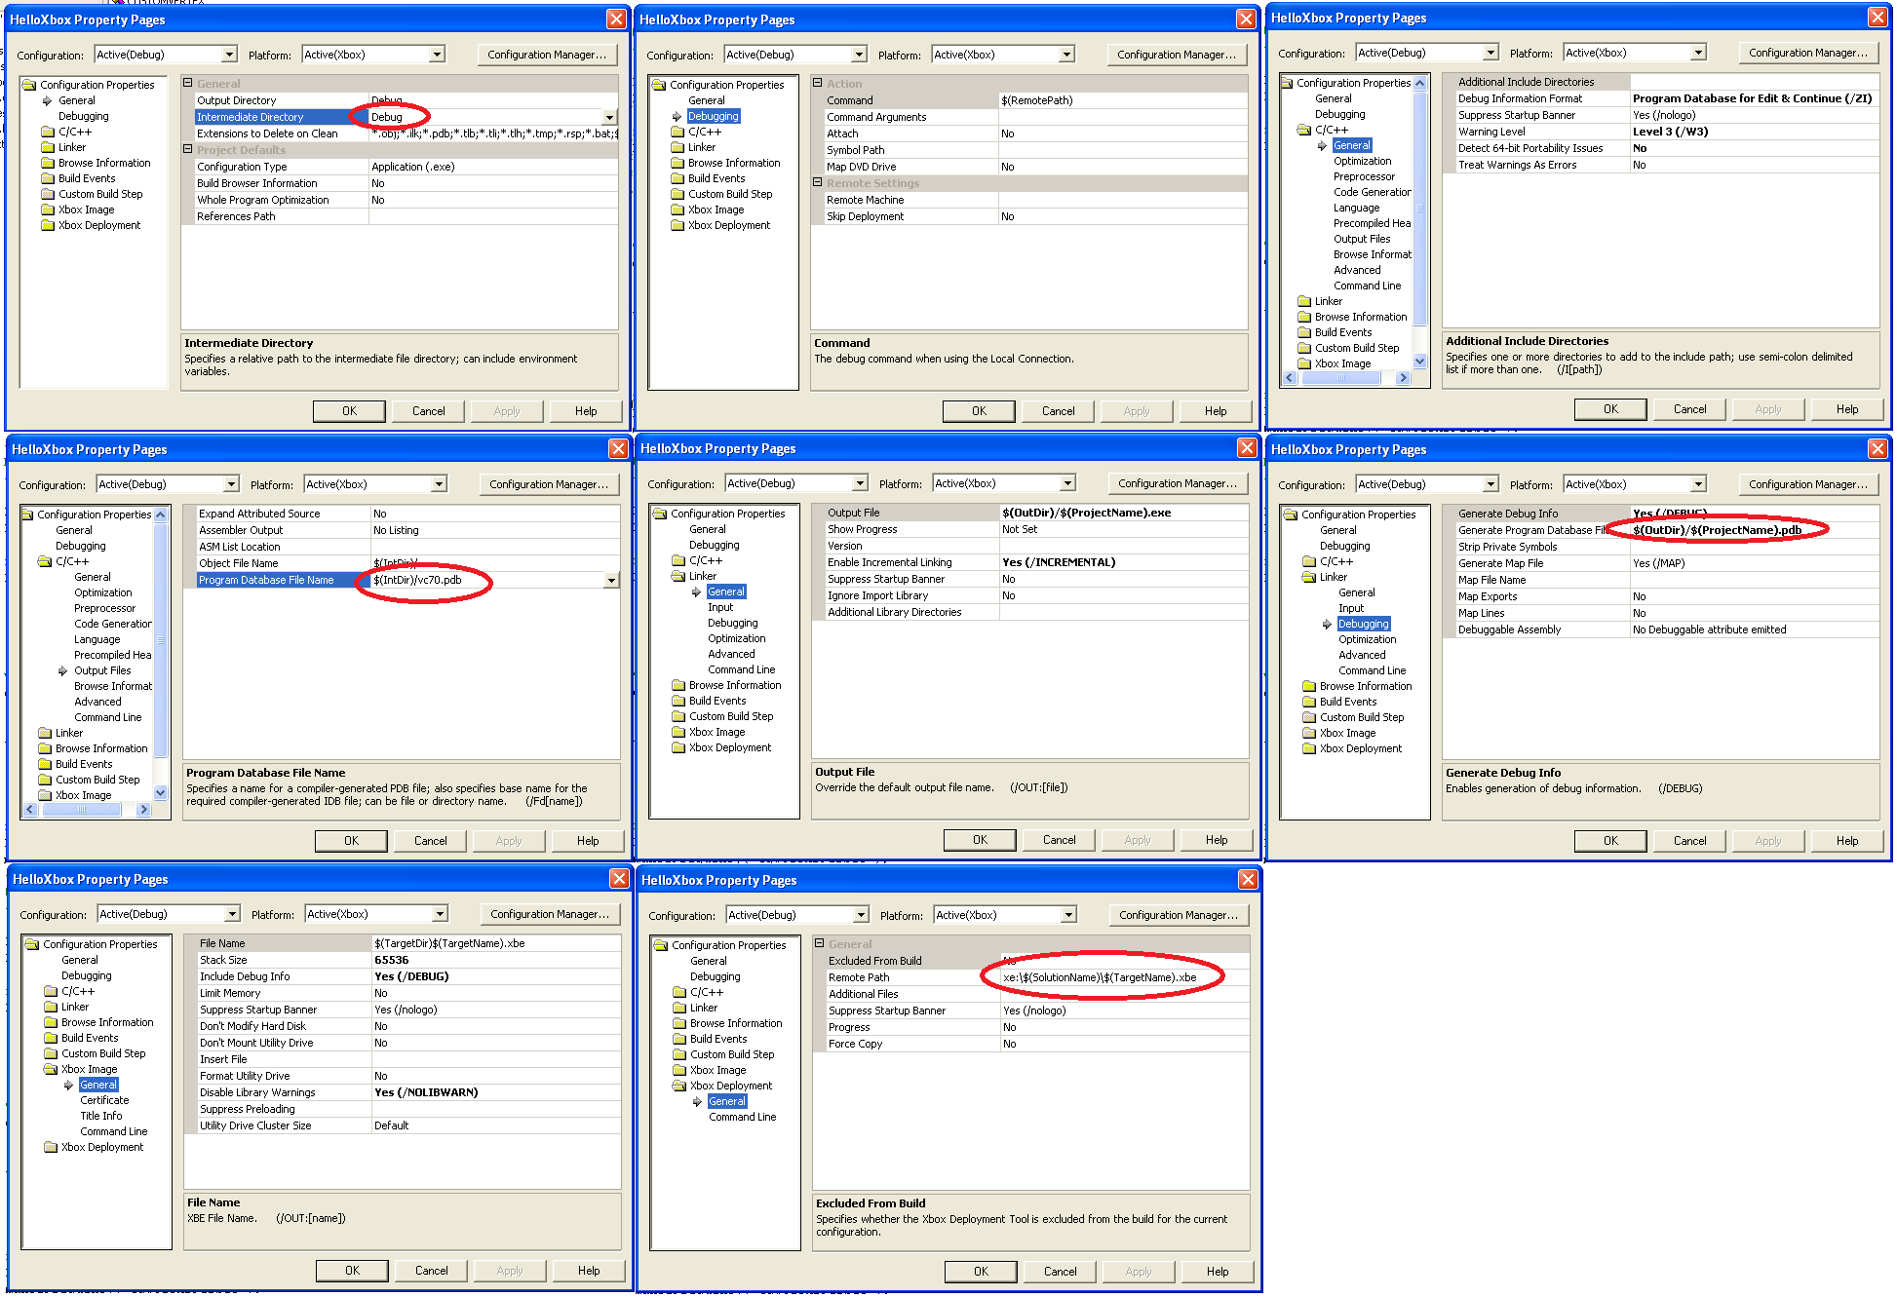Image resolution: width=1897 pixels, height=1297 pixels.
Task: Click the Configuration Type row showing Application (.exe)
Action: 400,167
